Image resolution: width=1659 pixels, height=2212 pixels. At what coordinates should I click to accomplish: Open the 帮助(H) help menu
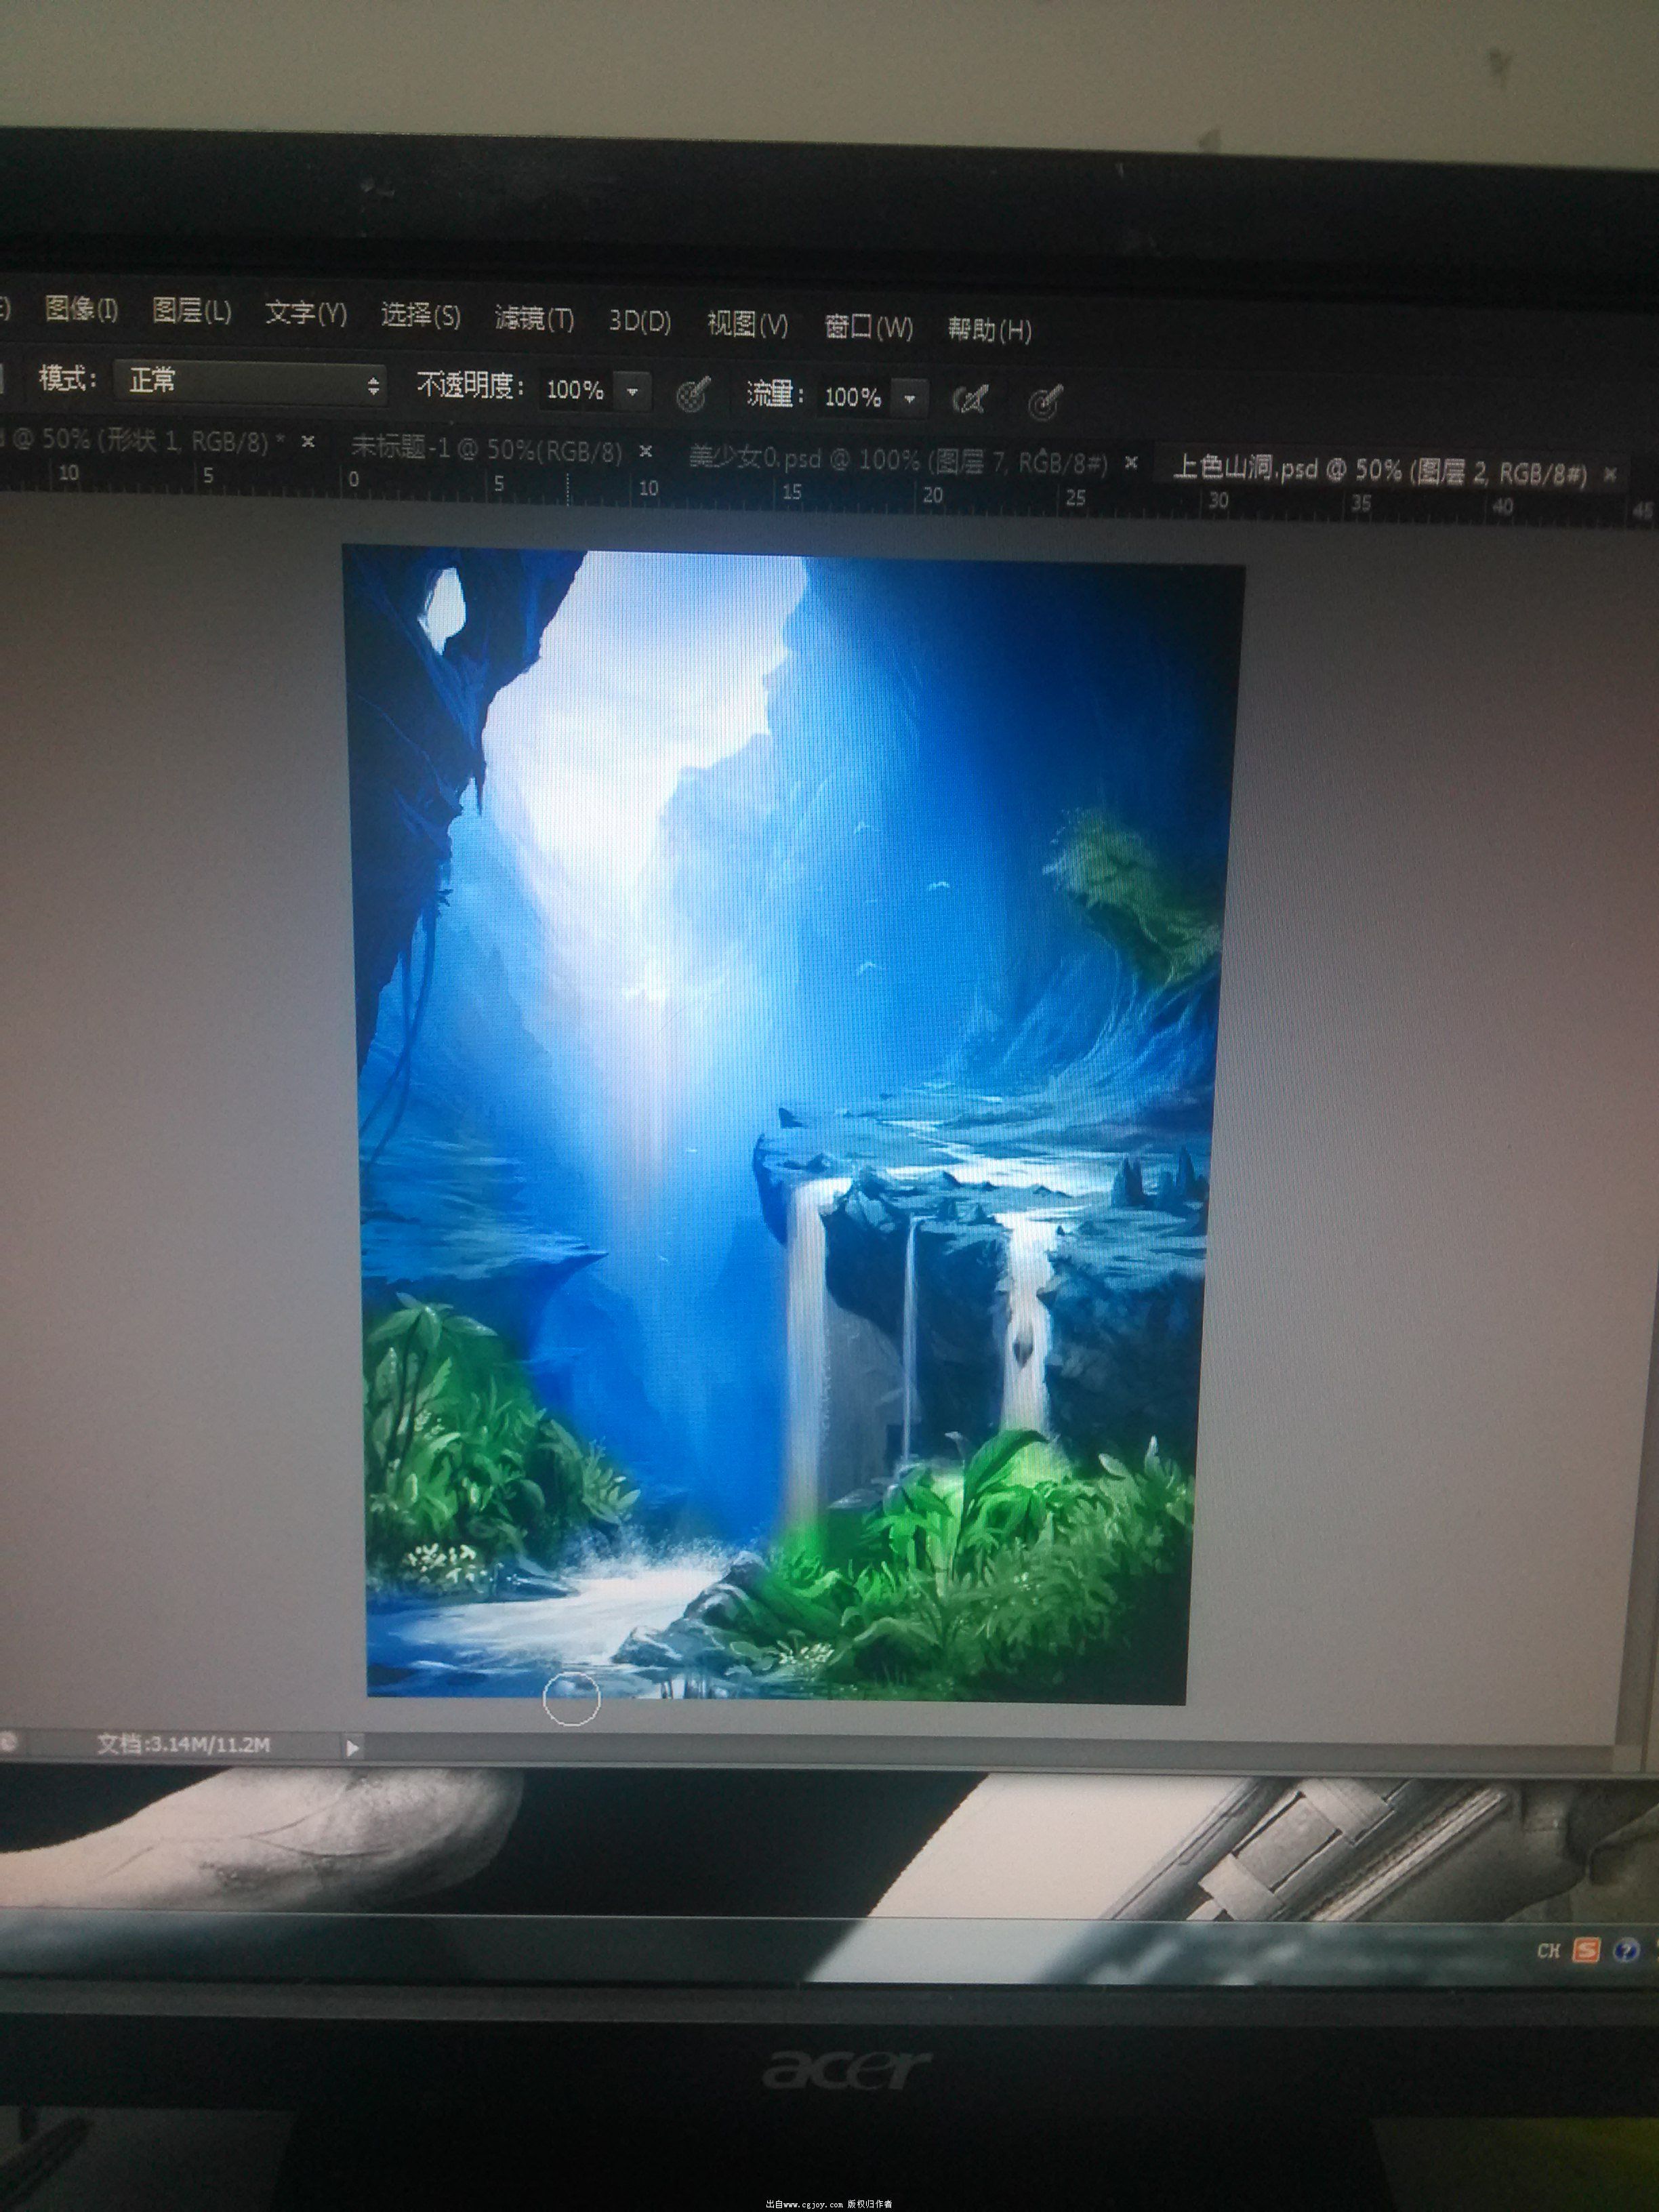[x=989, y=329]
